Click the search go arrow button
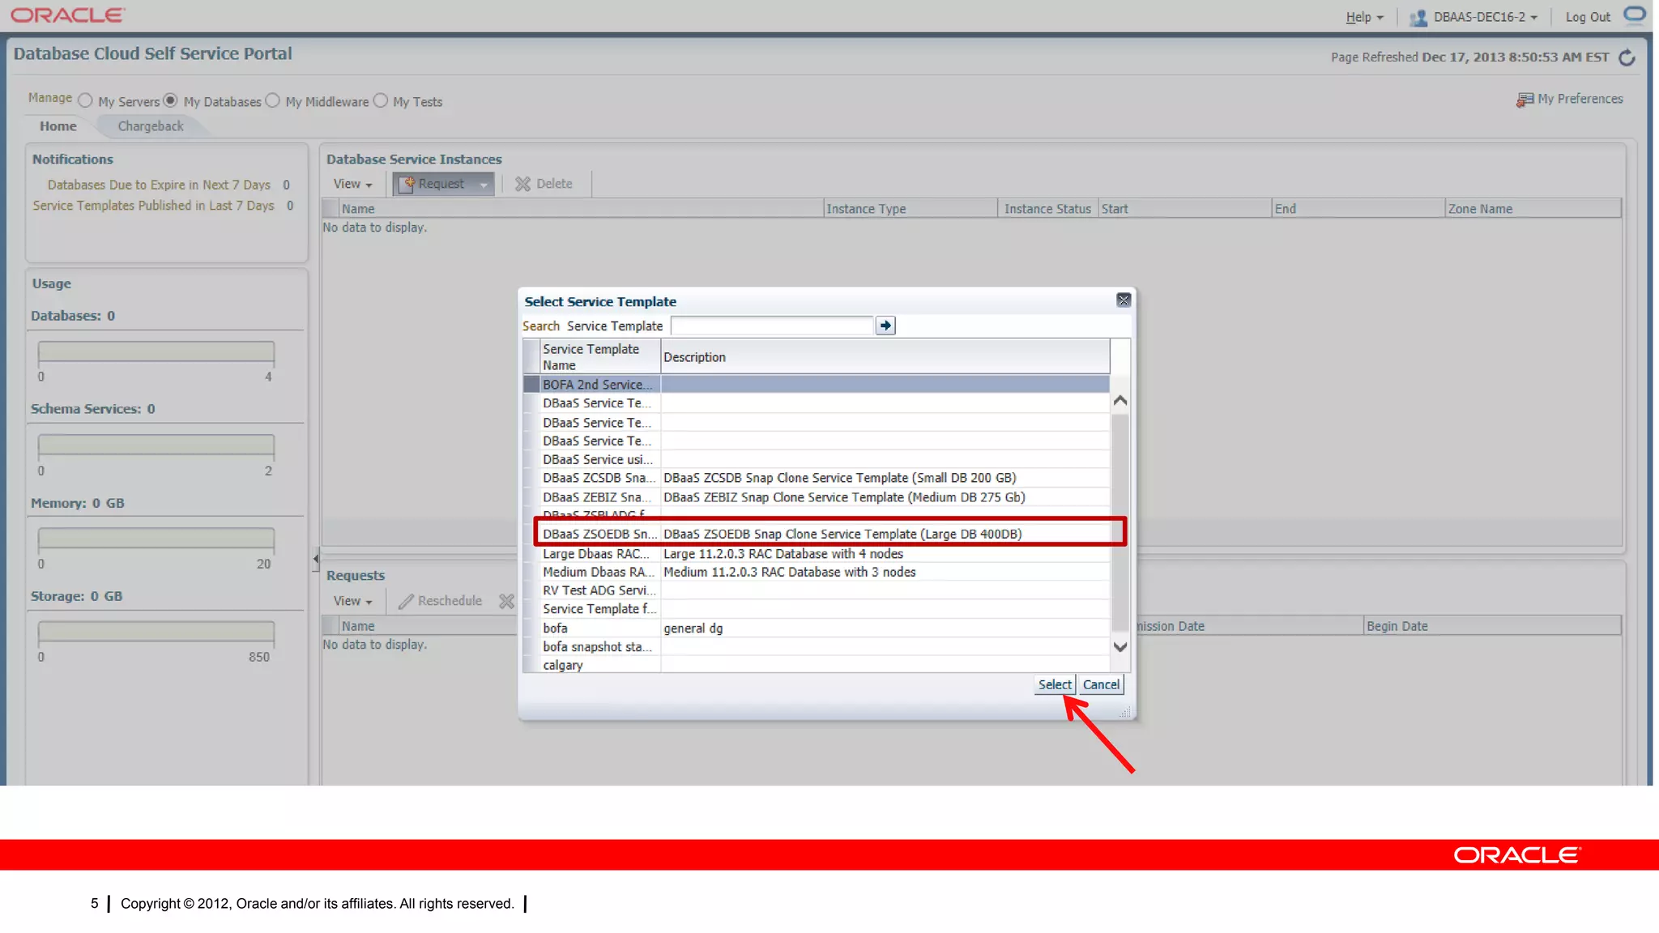The image size is (1659, 933). (x=885, y=326)
